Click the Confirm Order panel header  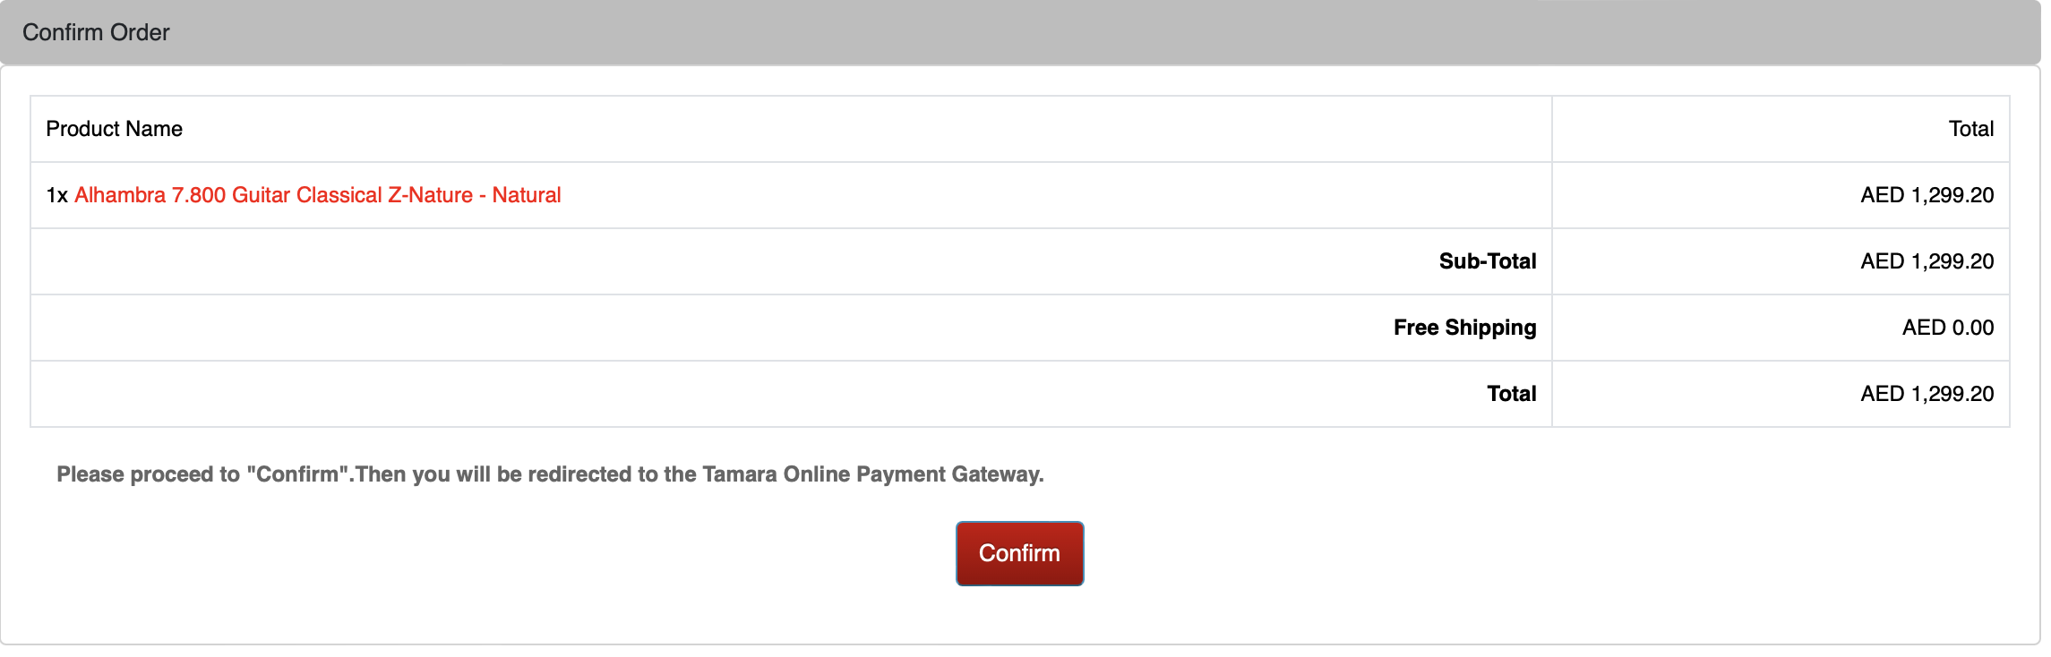point(96,32)
